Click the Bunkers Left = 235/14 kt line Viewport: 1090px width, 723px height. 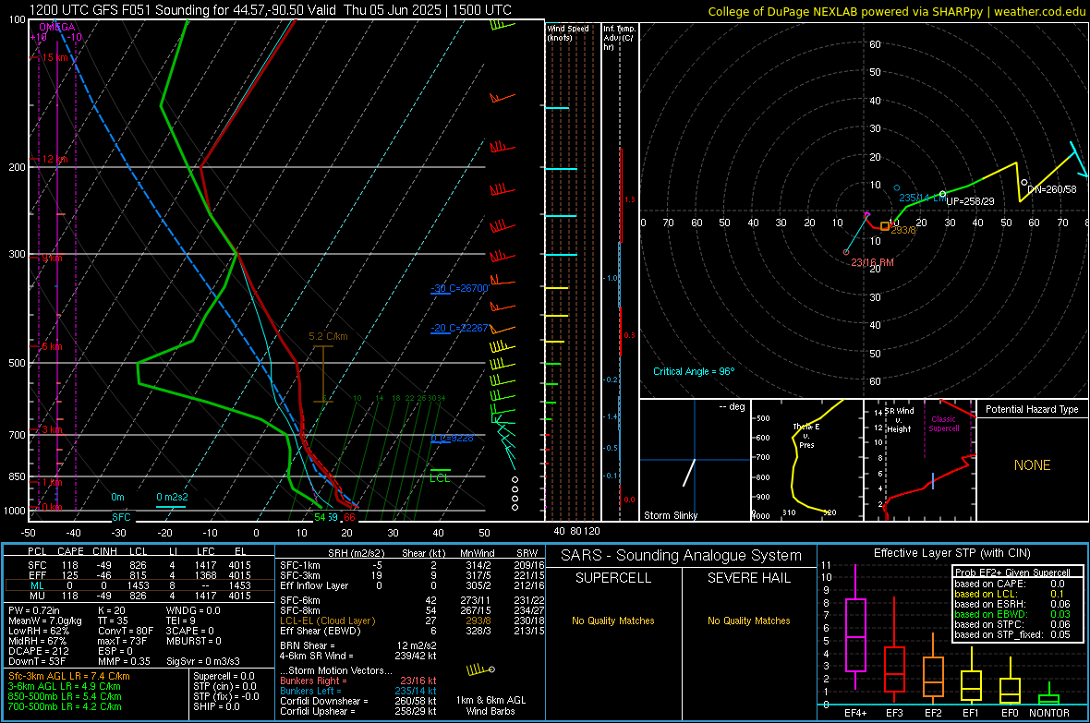tap(358, 691)
